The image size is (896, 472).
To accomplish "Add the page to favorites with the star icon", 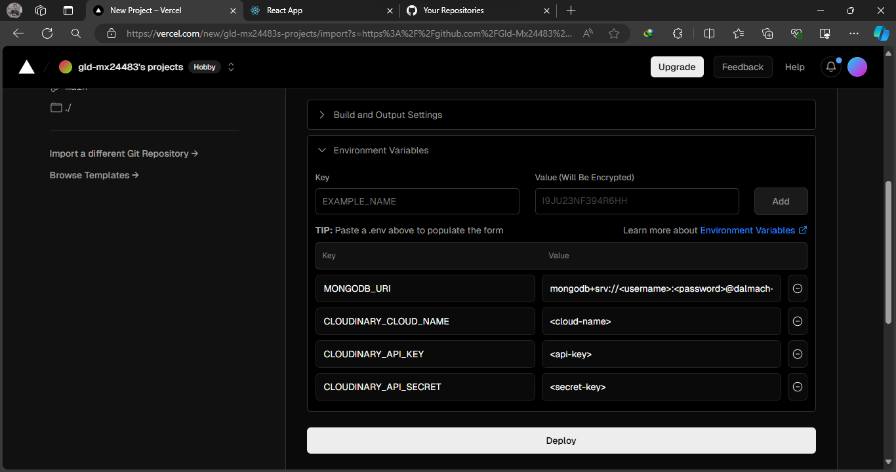I will point(614,33).
